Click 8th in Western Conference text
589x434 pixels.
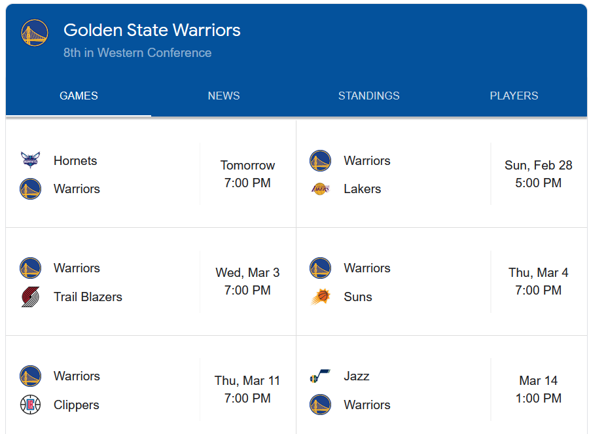click(137, 53)
